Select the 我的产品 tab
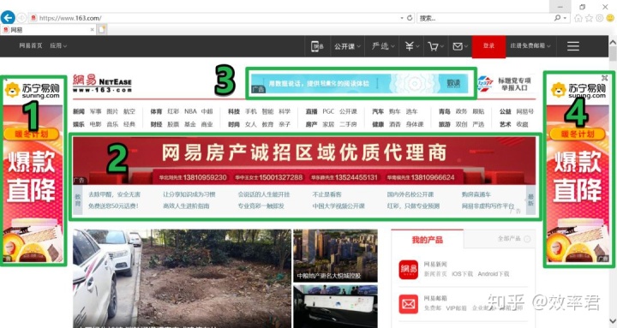 (428, 240)
